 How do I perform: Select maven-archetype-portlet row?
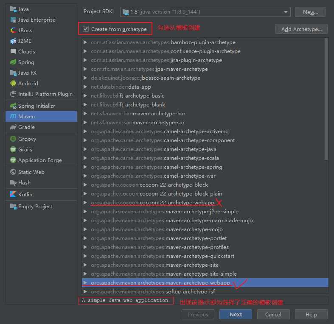[205, 238]
